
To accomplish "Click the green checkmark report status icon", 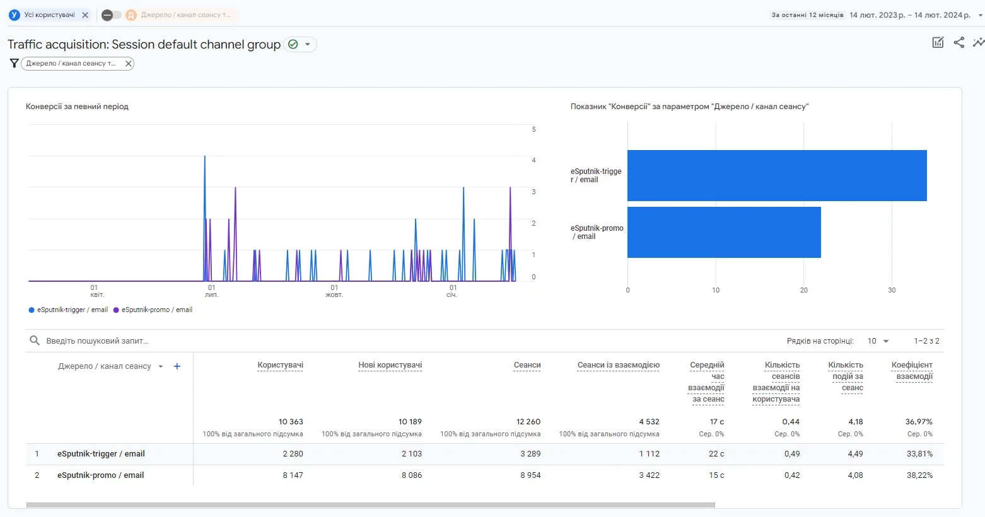I will (293, 44).
